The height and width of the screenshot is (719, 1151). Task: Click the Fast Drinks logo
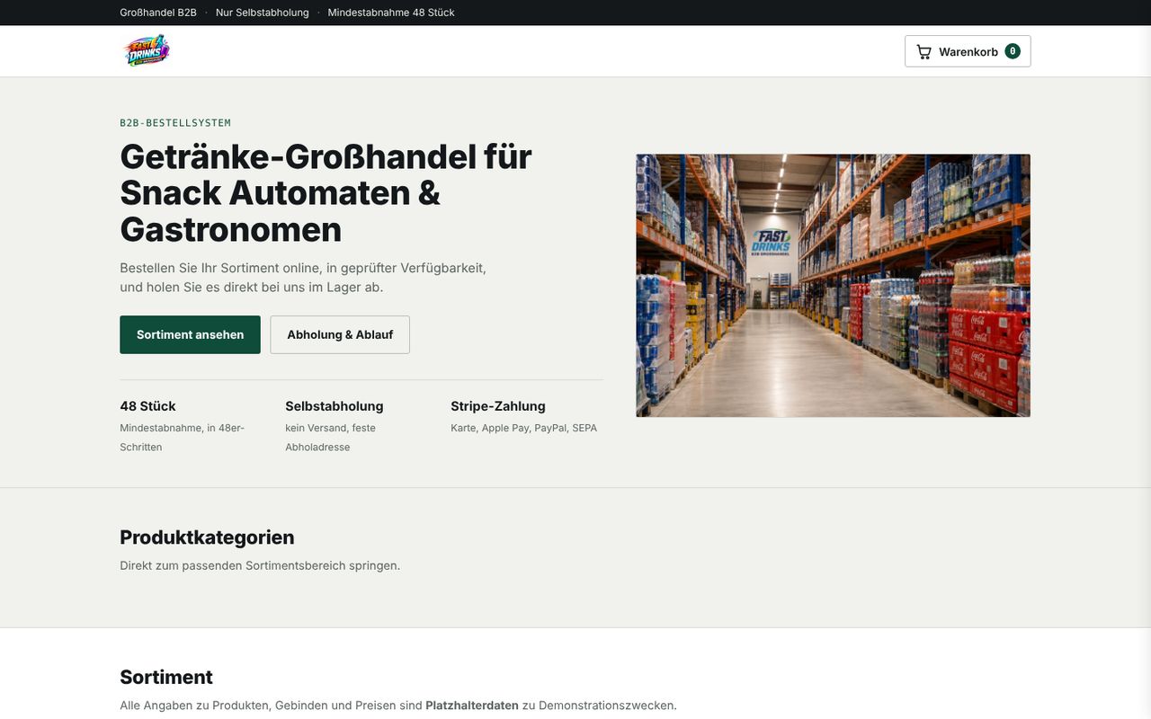147,51
